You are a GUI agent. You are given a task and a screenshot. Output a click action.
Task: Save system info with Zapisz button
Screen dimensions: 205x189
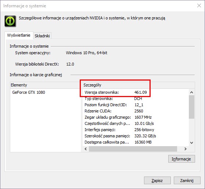click(x=157, y=181)
